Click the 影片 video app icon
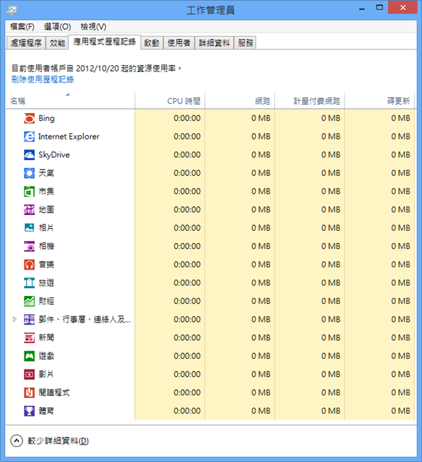The image size is (422, 462). click(x=29, y=374)
